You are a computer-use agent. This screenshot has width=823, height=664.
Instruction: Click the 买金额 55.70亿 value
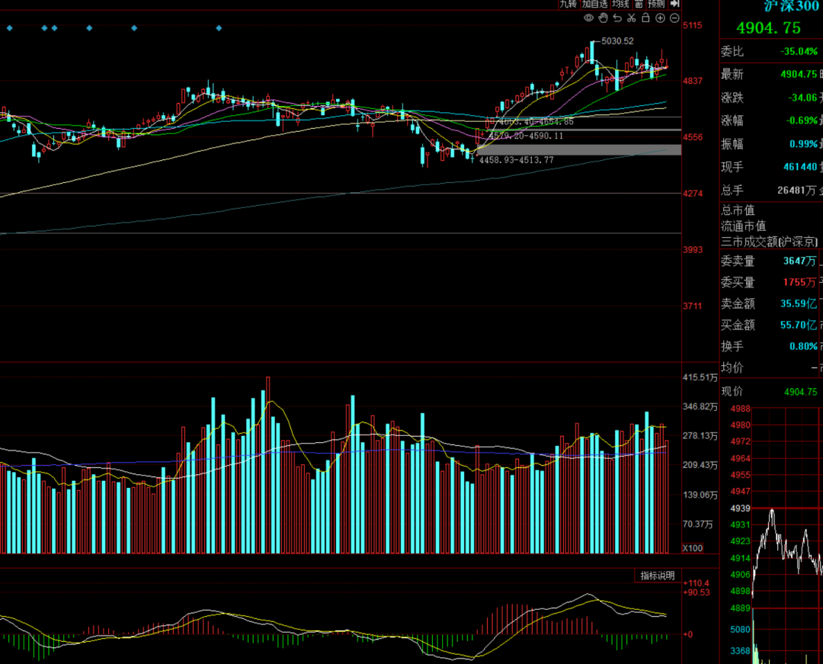[799, 325]
